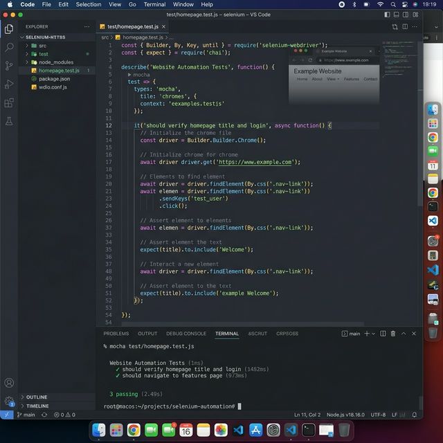Open the Manage gear icon
Image resolution: width=443 pixels, height=443 pixels.
tap(9, 401)
